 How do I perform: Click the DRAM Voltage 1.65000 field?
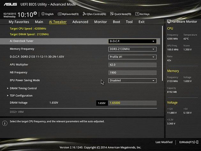(132, 103)
